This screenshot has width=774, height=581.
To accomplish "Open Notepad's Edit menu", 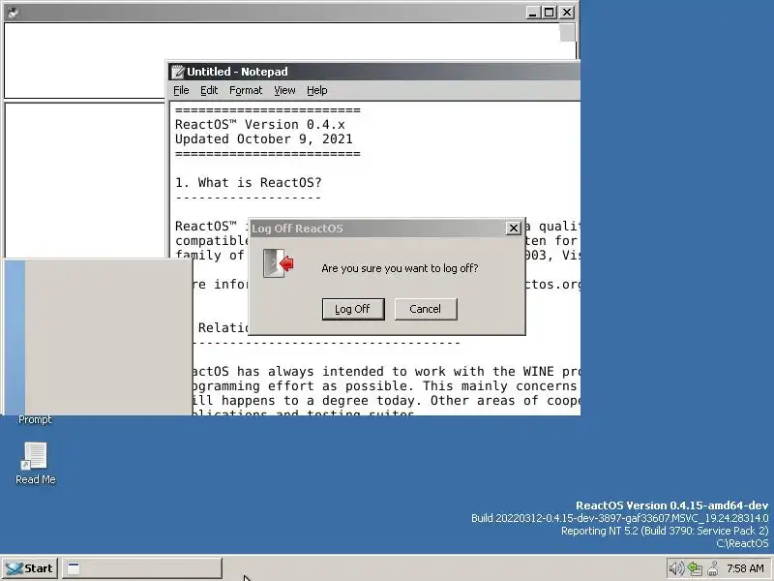I will [x=209, y=90].
